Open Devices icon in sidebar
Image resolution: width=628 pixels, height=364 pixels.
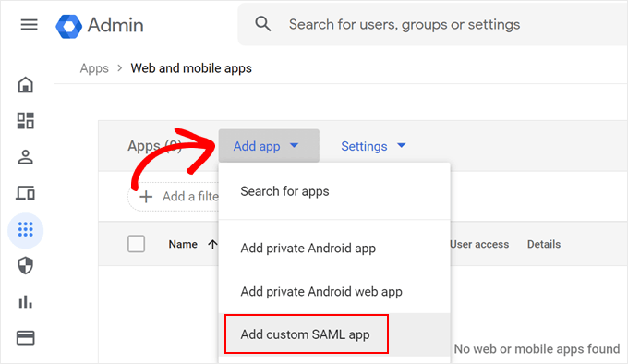tap(25, 193)
